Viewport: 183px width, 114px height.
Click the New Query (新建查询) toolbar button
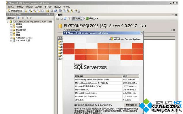[x=15, y=11]
